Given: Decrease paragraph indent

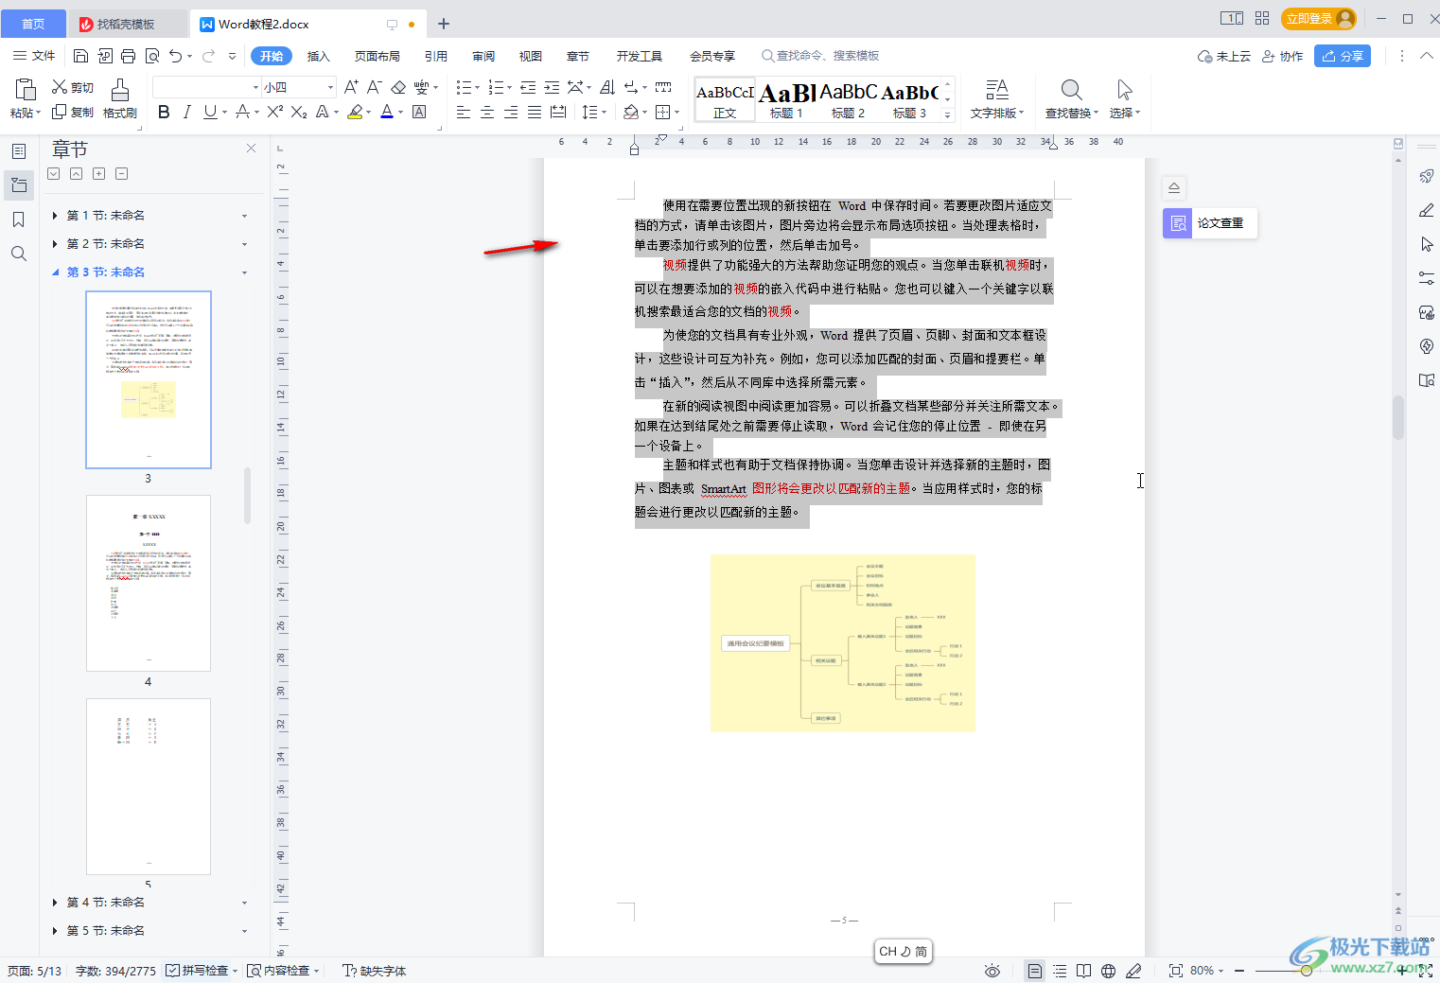Looking at the screenshot, I should [528, 87].
